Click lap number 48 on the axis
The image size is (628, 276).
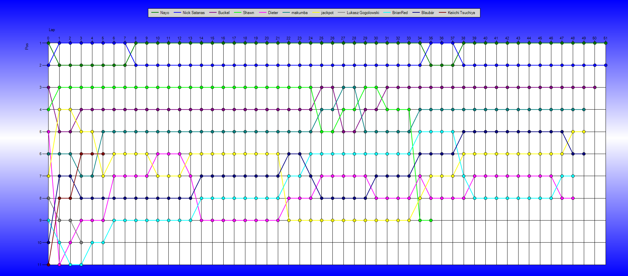tap(573, 38)
